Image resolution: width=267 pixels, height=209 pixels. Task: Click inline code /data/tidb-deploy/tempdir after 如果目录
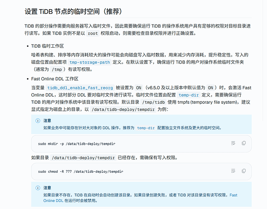(83, 158)
